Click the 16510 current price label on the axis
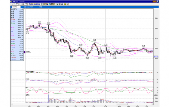169x107 pixels. click(156, 57)
